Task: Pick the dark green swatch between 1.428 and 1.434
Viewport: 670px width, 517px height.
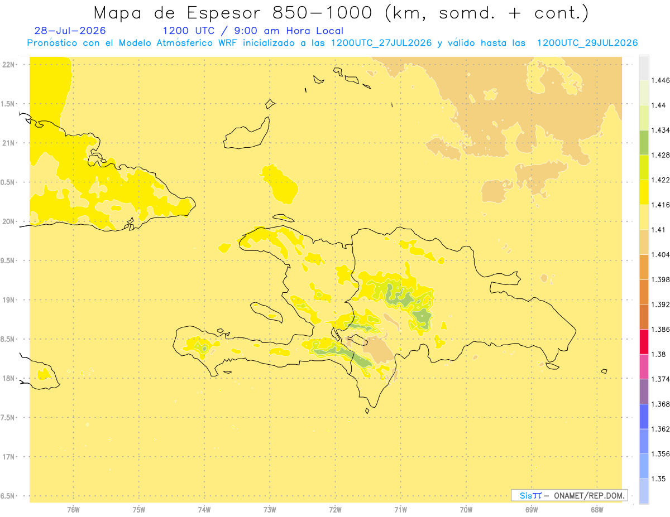Action: 644,142
